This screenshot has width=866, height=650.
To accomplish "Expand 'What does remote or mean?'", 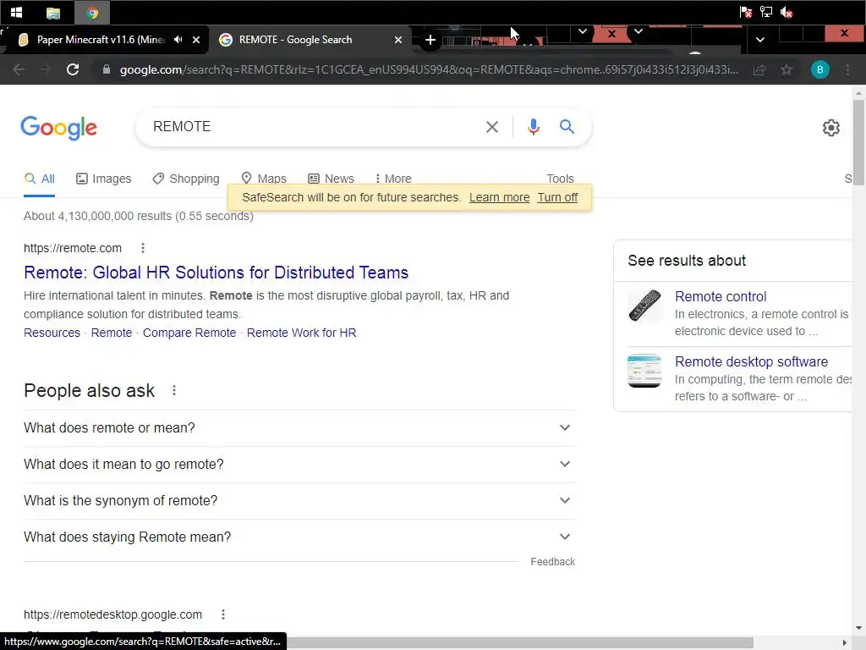I will [x=299, y=427].
